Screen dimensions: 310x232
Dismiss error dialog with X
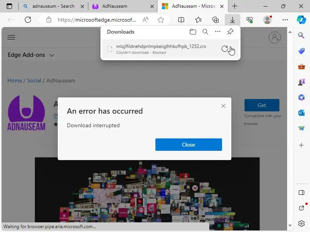[224, 106]
